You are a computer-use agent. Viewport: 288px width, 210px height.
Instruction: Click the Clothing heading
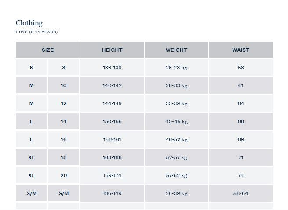29,23
